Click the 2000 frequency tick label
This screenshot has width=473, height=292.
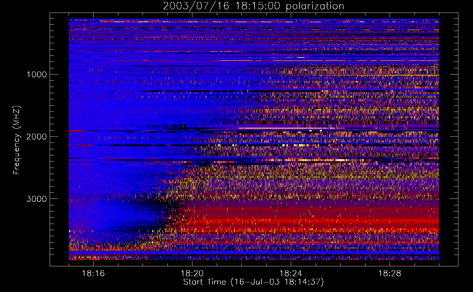point(37,137)
